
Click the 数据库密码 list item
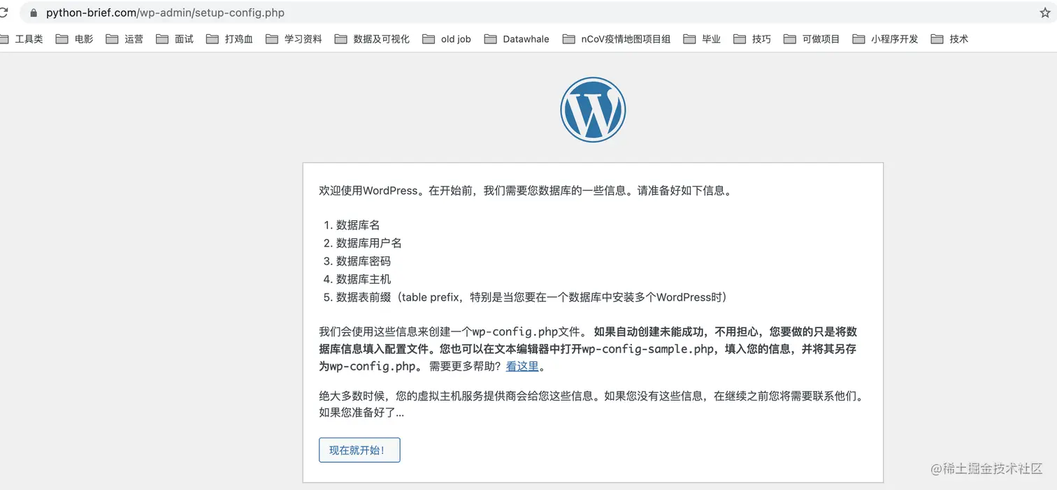(x=364, y=261)
